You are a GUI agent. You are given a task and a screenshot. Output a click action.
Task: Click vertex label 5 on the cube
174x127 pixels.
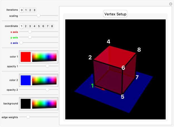(122, 97)
